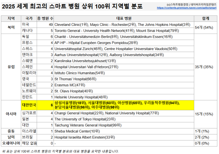The width and height of the screenshot is (219, 154).
Task: Click the Karolinska Universitetssjukhuset(13위) cell
Action: point(124,61)
